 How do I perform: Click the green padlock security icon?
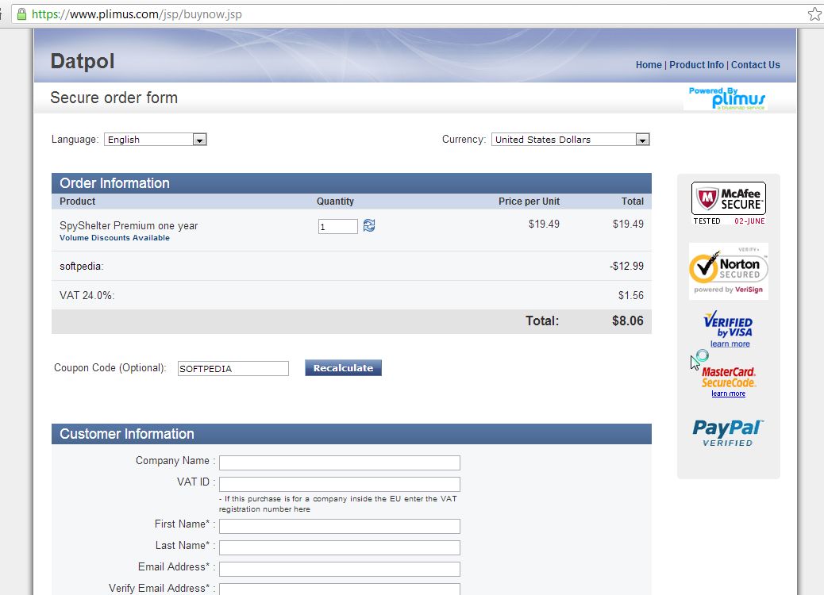click(x=21, y=14)
